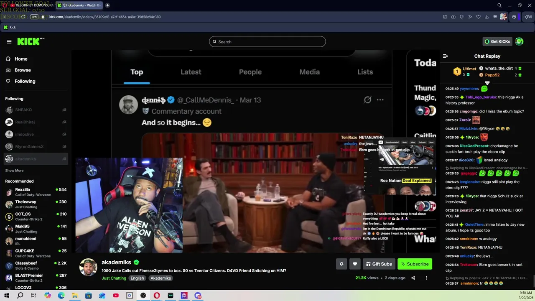Click QuietTime username in chat
535x301 pixels.
point(474,224)
